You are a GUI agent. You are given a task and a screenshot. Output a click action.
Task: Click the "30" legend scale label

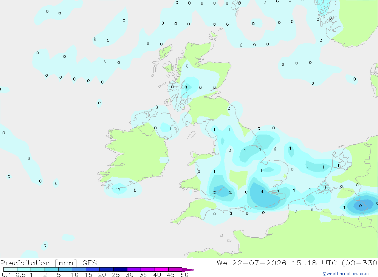coord(129,275)
